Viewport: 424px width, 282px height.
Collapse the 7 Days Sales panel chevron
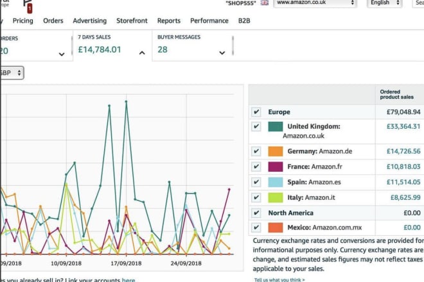(142, 53)
